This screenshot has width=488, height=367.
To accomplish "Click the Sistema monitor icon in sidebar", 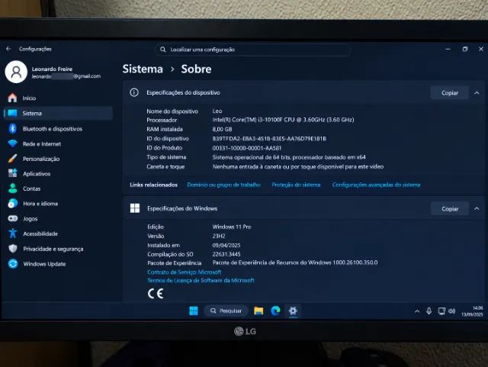I will [12, 113].
